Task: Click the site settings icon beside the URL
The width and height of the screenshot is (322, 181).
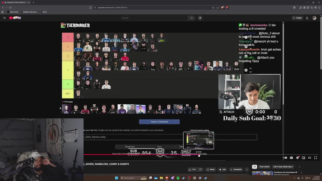Action: pyautogui.click(x=95, y=8)
